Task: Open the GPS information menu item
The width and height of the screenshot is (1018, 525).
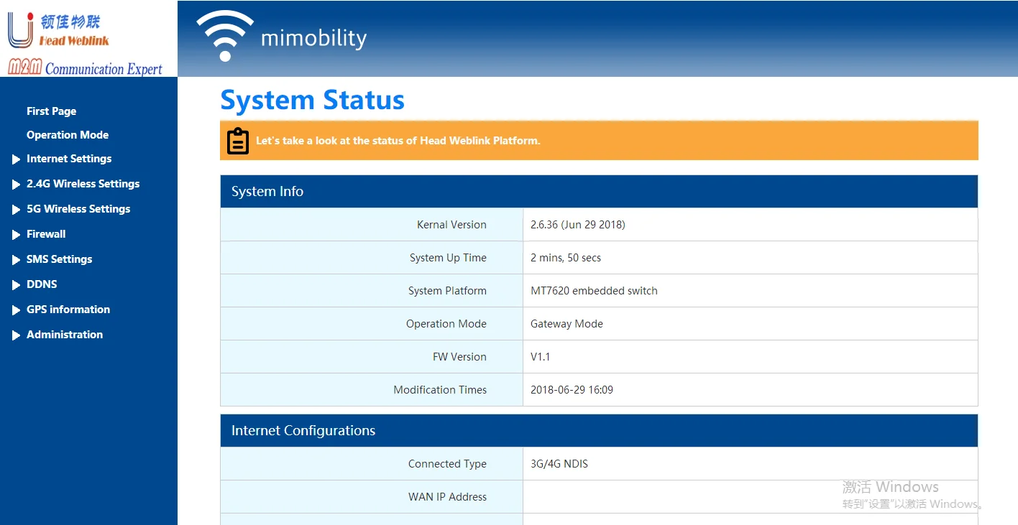Action: click(68, 310)
